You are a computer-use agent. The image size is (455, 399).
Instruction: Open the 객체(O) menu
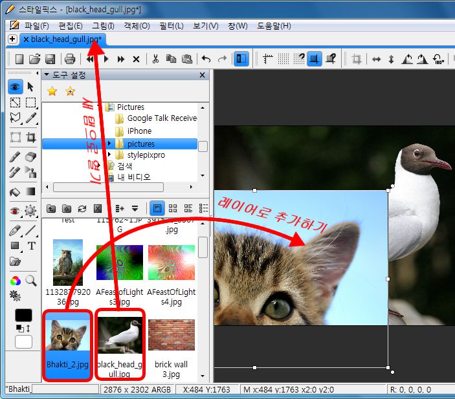coord(137,26)
